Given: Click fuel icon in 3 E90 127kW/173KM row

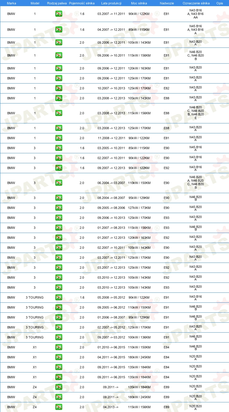Looking at the screenshot, I should [x=59, y=208].
